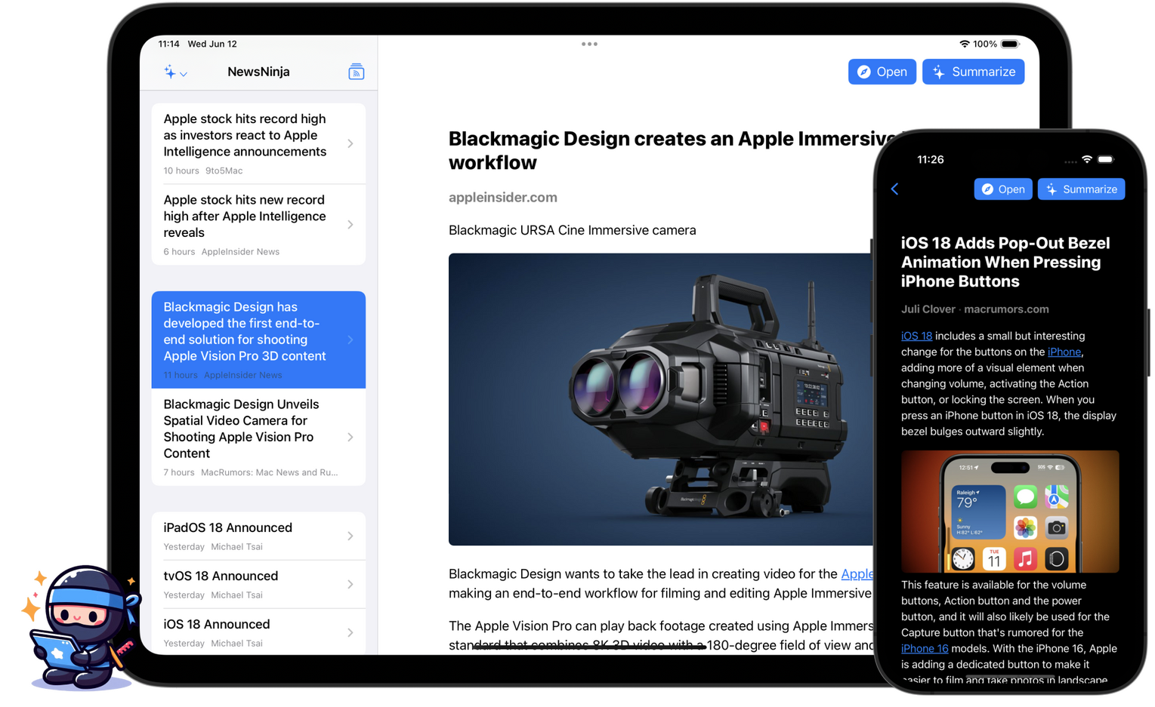Click the NewsNinja ninja mascot icon
The width and height of the screenshot is (1155, 707).
[82, 626]
